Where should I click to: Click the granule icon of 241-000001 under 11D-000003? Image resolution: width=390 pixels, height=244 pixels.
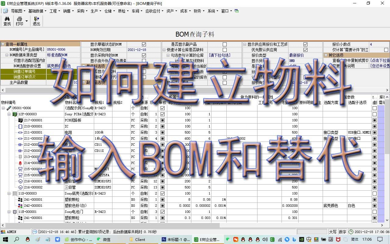point(20,199)
